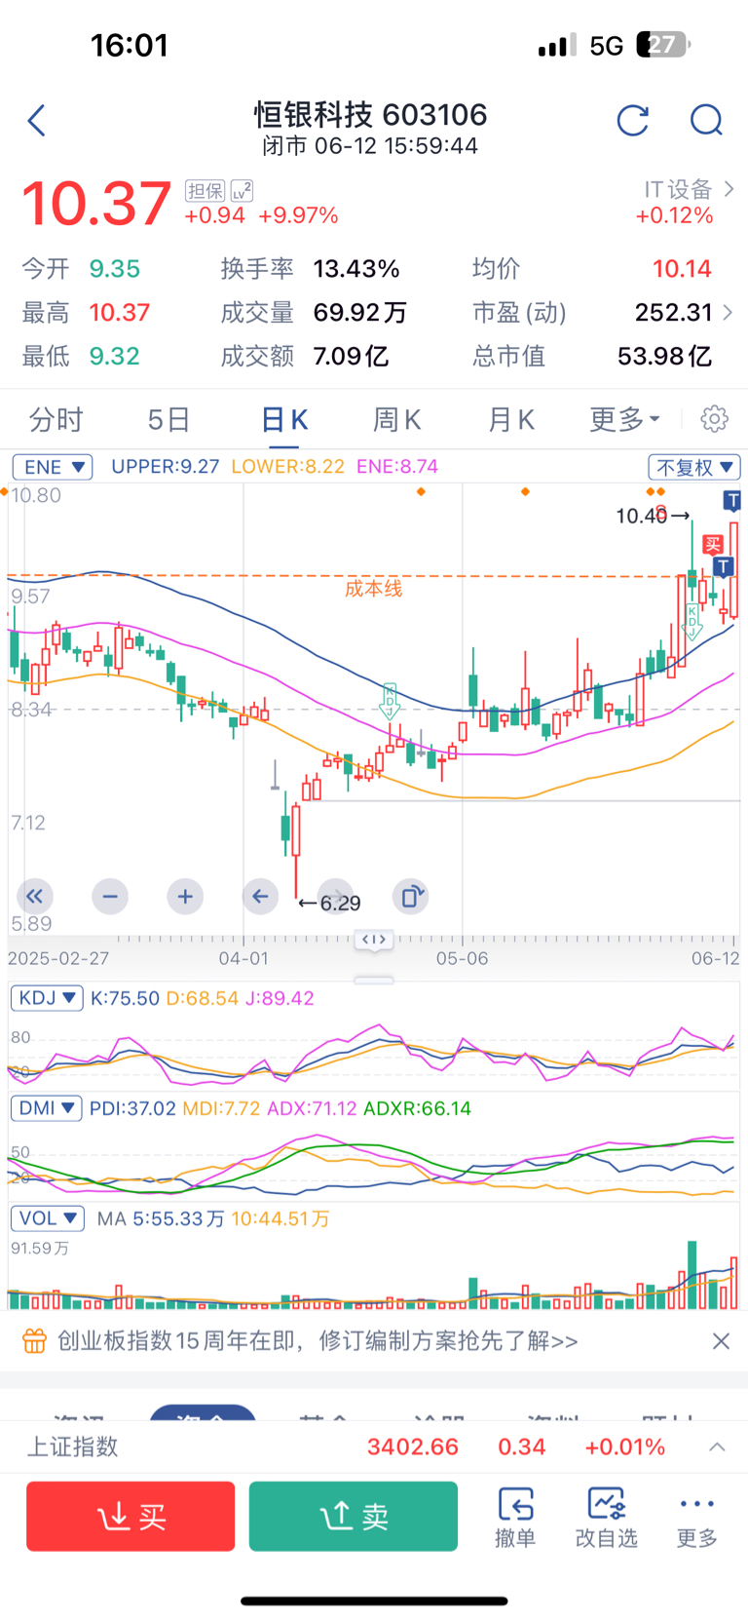Tap the 成本线 label on the chart
The height and width of the screenshot is (1620, 748).
(373, 589)
